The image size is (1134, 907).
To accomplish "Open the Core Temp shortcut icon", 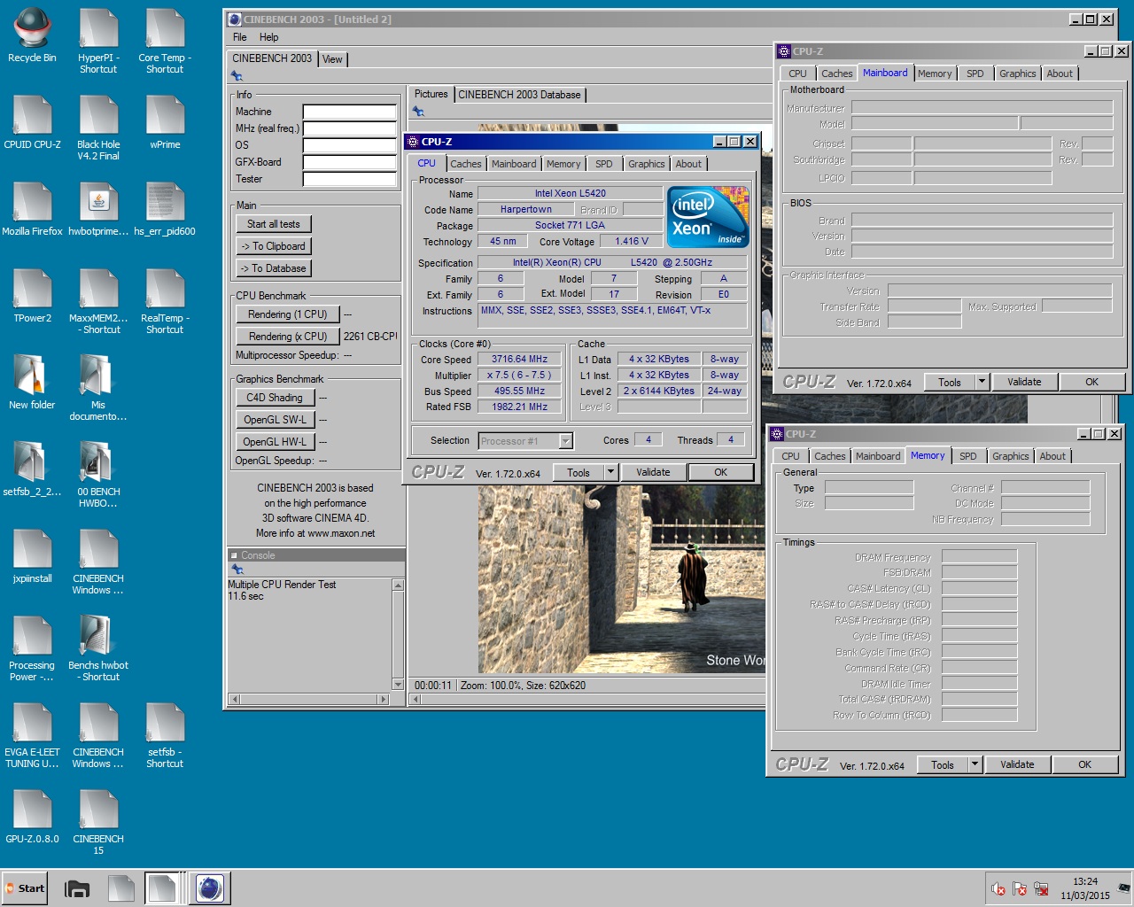I will point(165,41).
